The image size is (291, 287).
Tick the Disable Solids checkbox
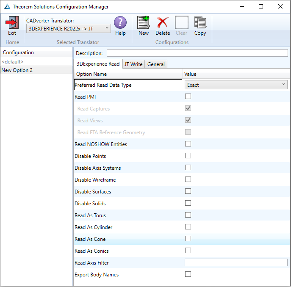188,203
